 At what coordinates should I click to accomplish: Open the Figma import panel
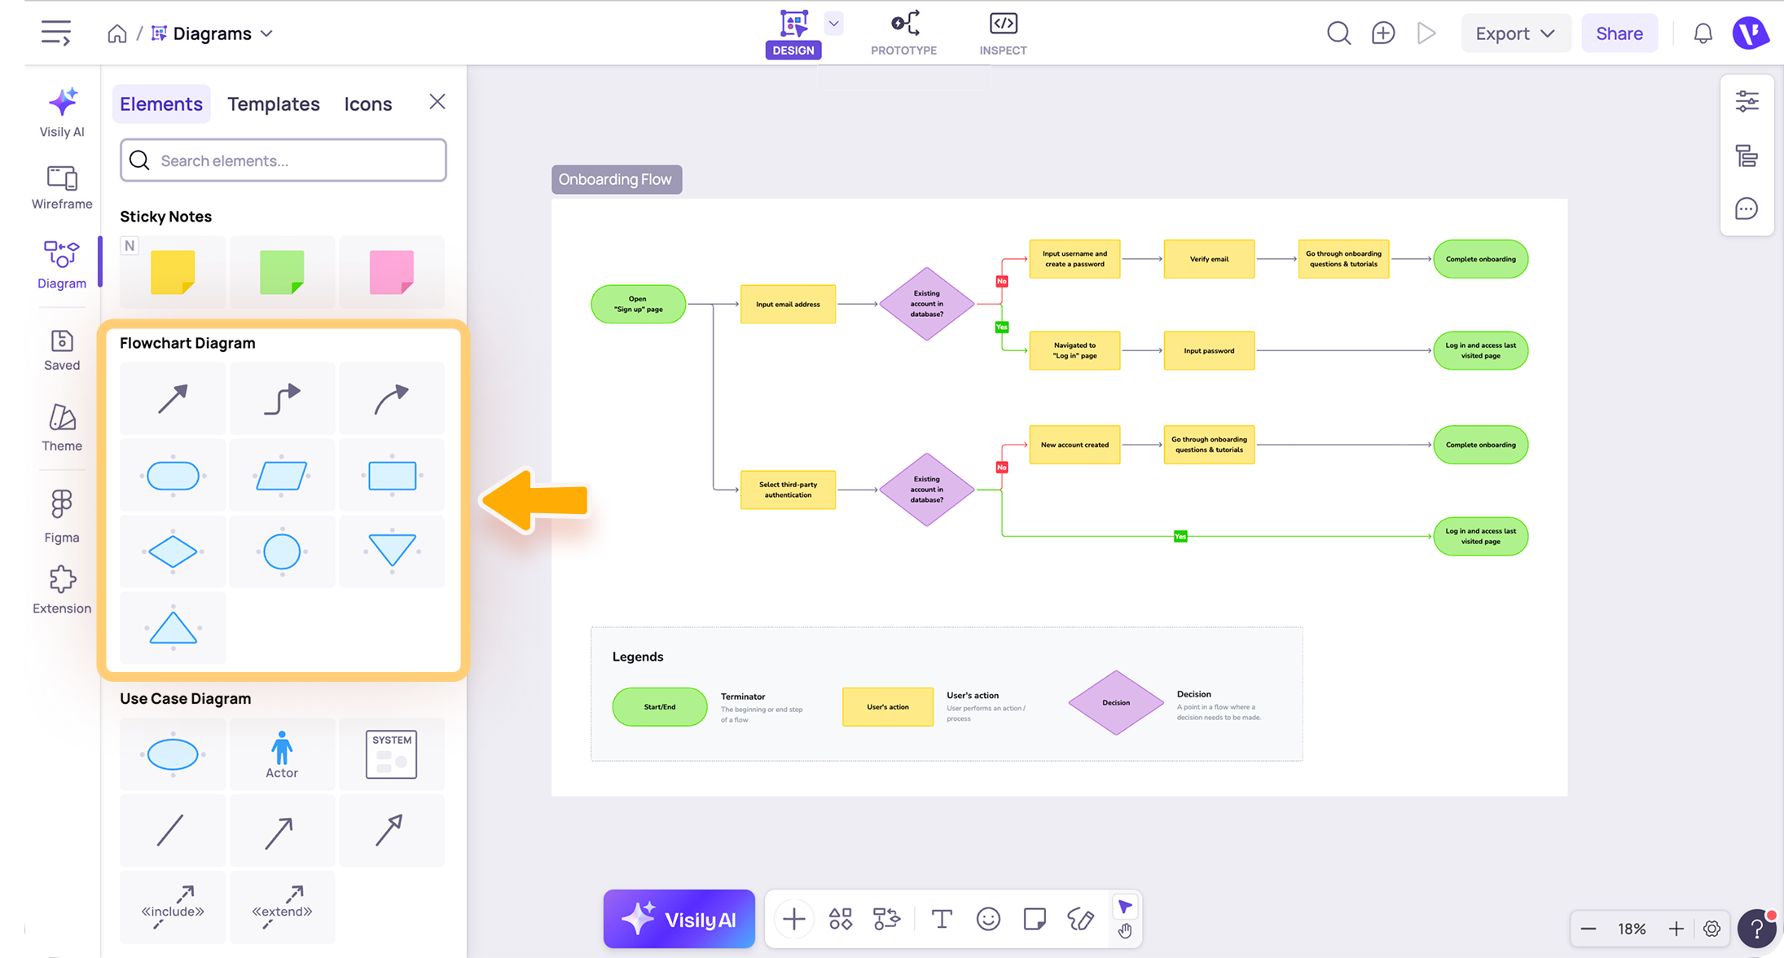(x=62, y=516)
